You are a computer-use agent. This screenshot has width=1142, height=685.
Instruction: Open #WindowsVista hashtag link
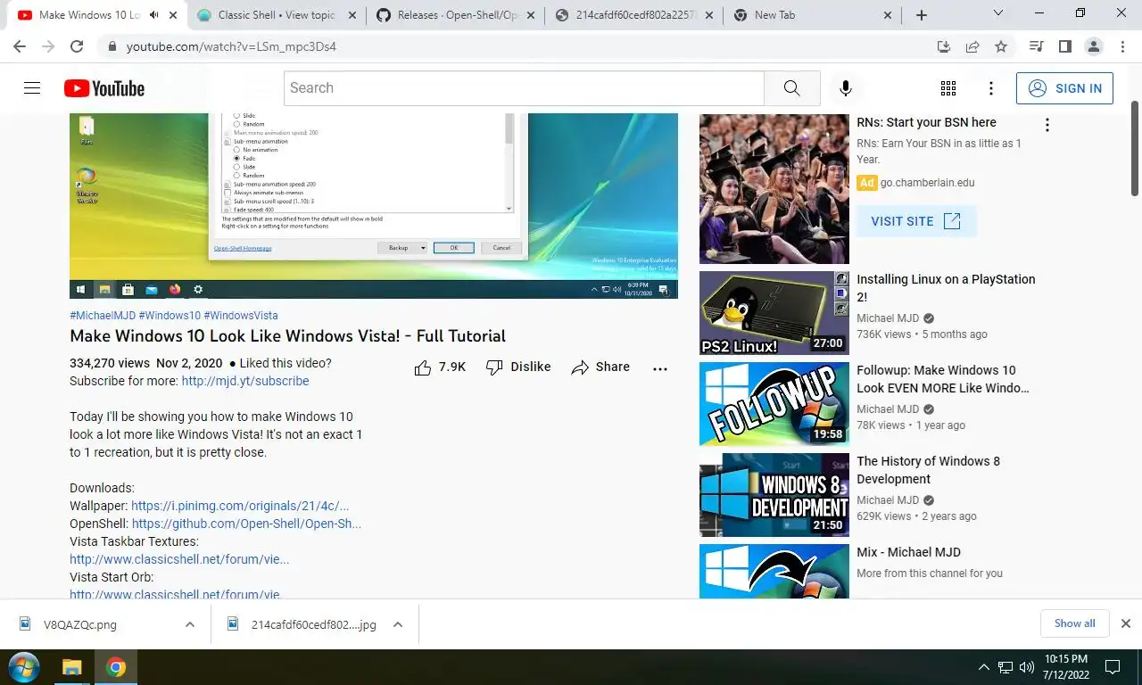(x=241, y=316)
